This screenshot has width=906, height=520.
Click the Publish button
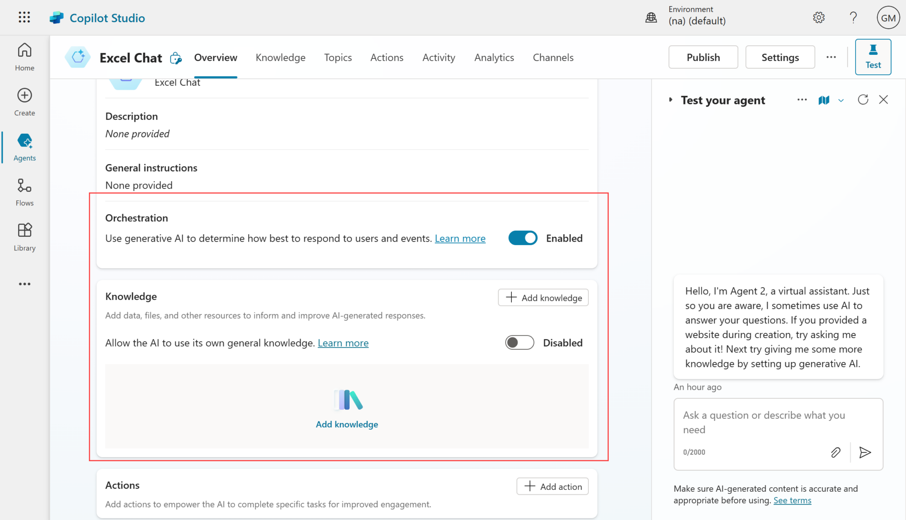coord(703,57)
